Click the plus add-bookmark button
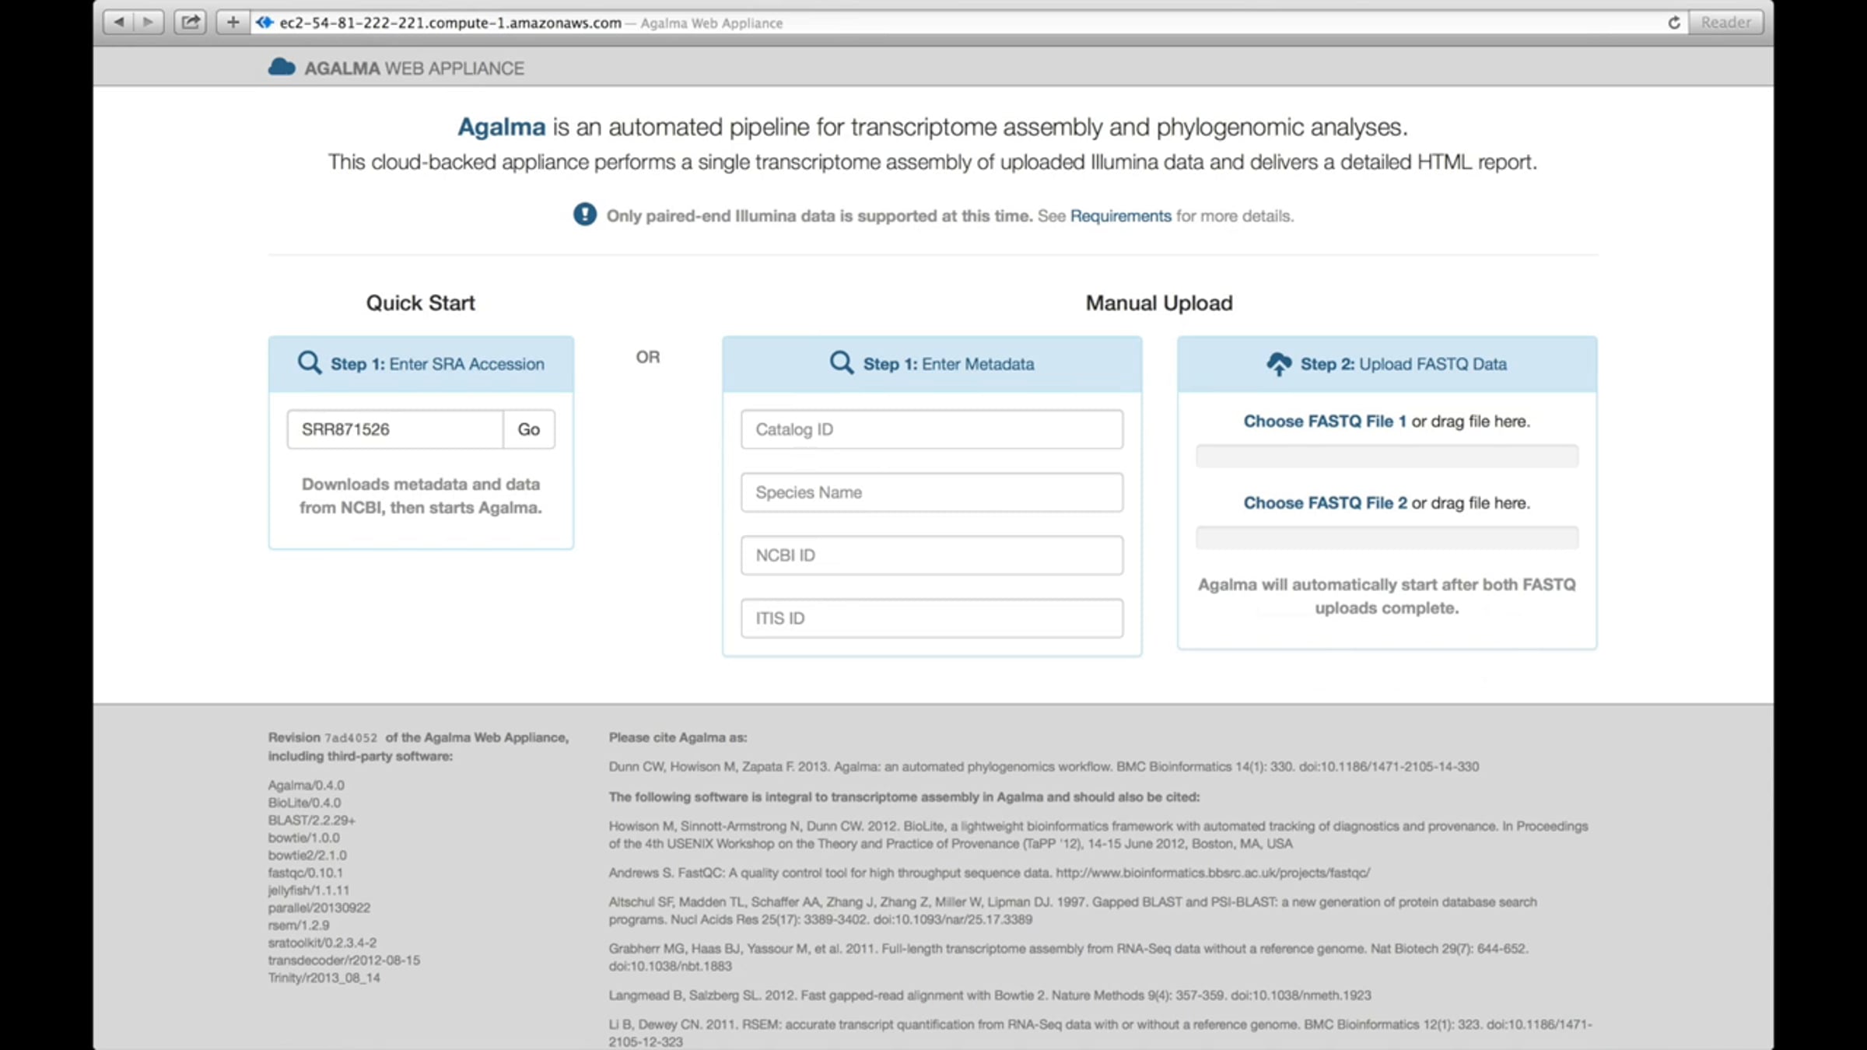The height and width of the screenshot is (1050, 1867). pyautogui.click(x=233, y=22)
